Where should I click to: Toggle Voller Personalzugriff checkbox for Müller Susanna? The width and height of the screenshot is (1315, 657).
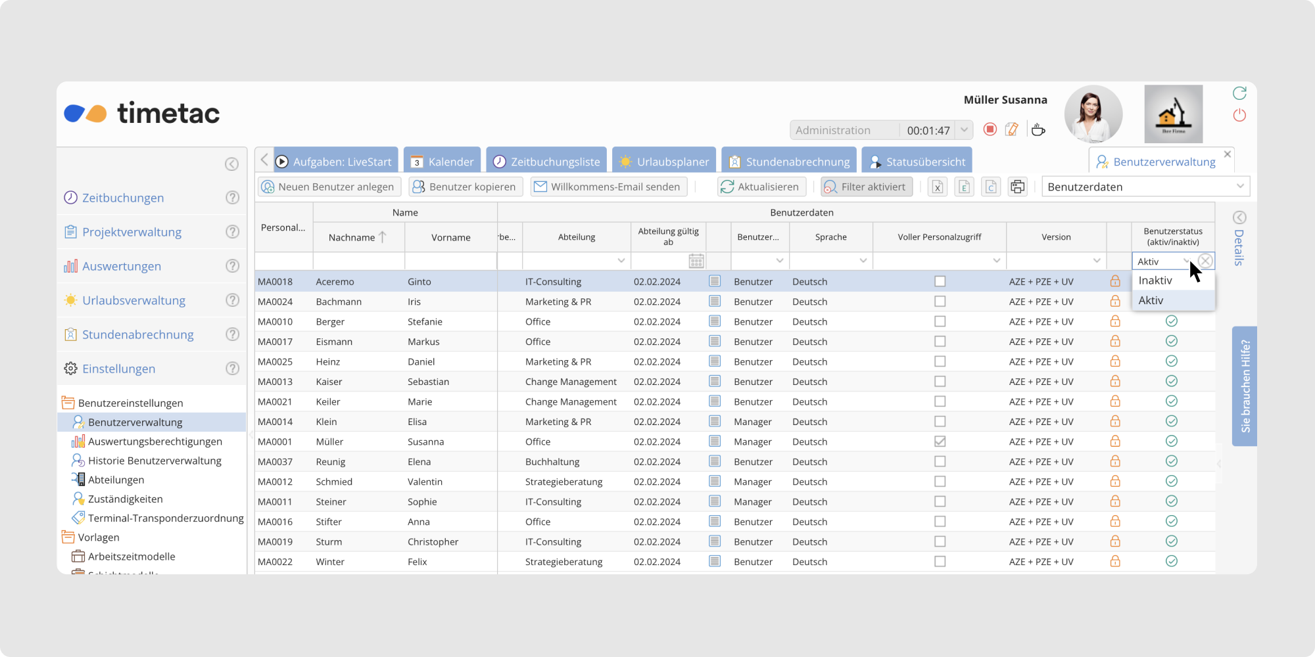point(940,442)
